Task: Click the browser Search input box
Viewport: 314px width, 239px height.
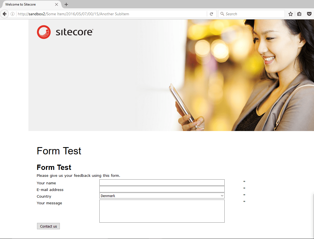Action: (251, 14)
